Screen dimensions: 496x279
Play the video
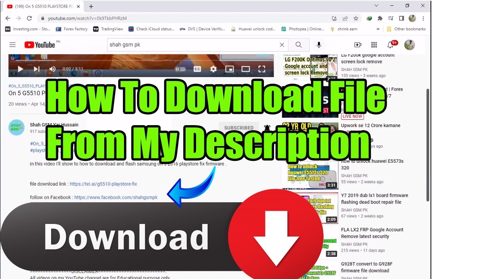(x=21, y=69)
